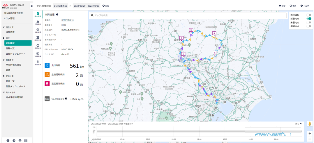Viewport: 314px width, 143px height.
Task: Open the 停留検知 side panel icon
Action: click(x=38, y=47)
